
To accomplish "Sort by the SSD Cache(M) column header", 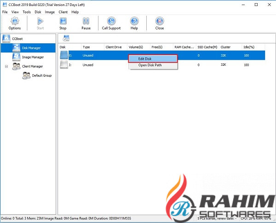I will [207, 47].
